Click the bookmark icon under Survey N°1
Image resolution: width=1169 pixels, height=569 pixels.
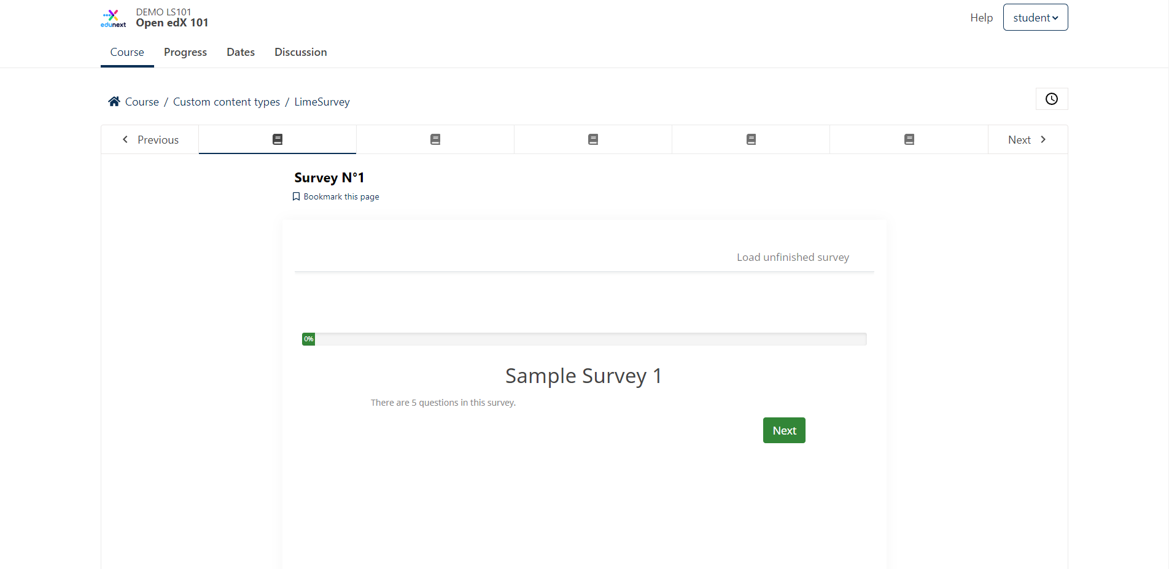296,196
